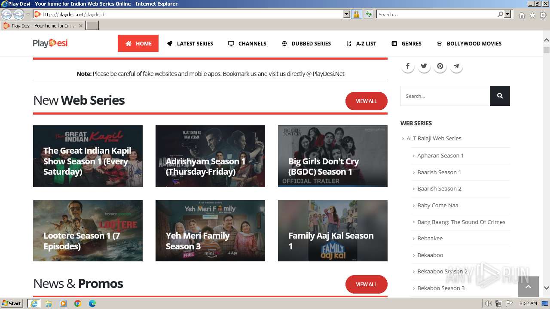Open the browser Tools gear icon

pyautogui.click(x=543, y=15)
